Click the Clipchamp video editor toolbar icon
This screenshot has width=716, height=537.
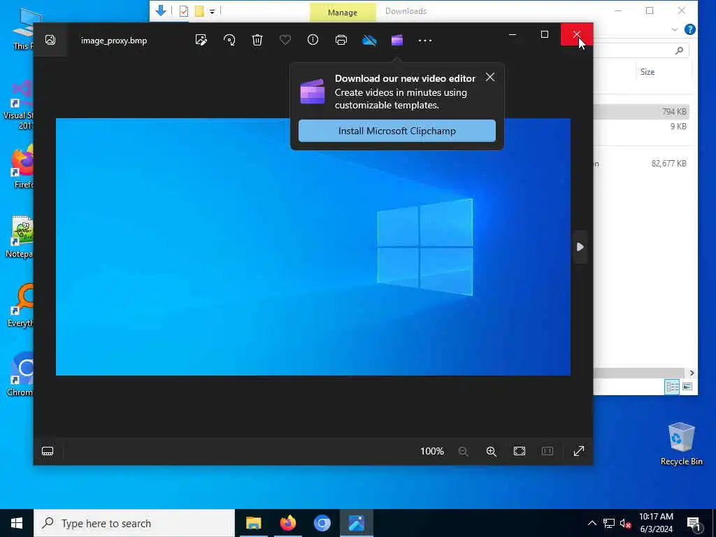pyautogui.click(x=397, y=40)
